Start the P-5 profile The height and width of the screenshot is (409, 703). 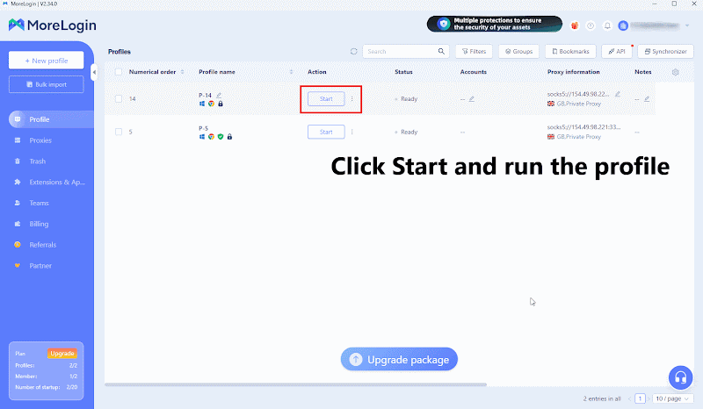(x=325, y=132)
